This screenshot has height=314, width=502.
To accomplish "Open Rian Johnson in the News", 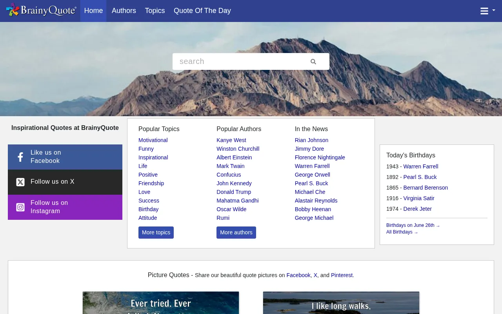I will (311, 140).
